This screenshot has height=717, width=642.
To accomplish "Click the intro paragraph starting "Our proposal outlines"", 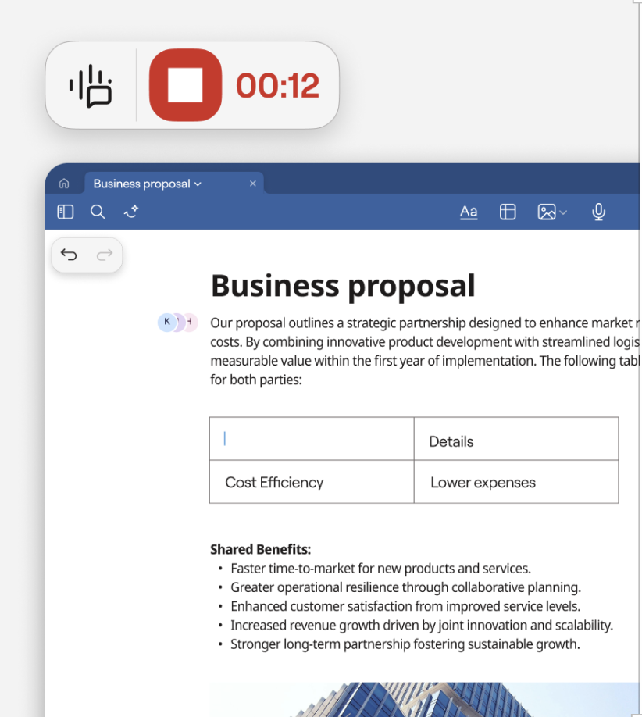I will point(425,351).
